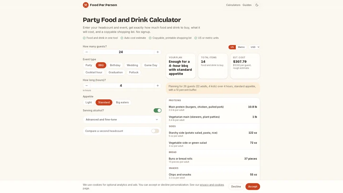Image resolution: width=343 pixels, height=193 pixels.
Task: Decrease hours with the minus icon
Action: point(86,85)
